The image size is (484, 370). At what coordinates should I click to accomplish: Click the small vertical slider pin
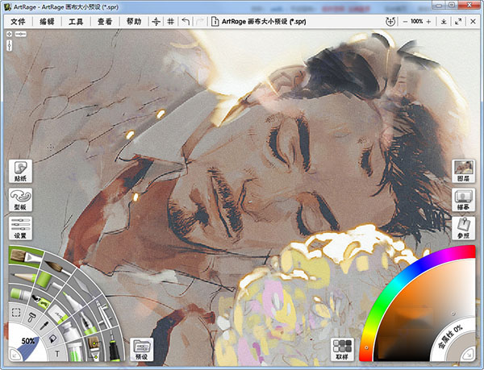pos(10,46)
